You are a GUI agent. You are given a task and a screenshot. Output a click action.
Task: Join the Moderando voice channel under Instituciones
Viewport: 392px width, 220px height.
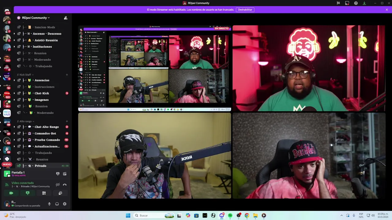[x=42, y=60]
